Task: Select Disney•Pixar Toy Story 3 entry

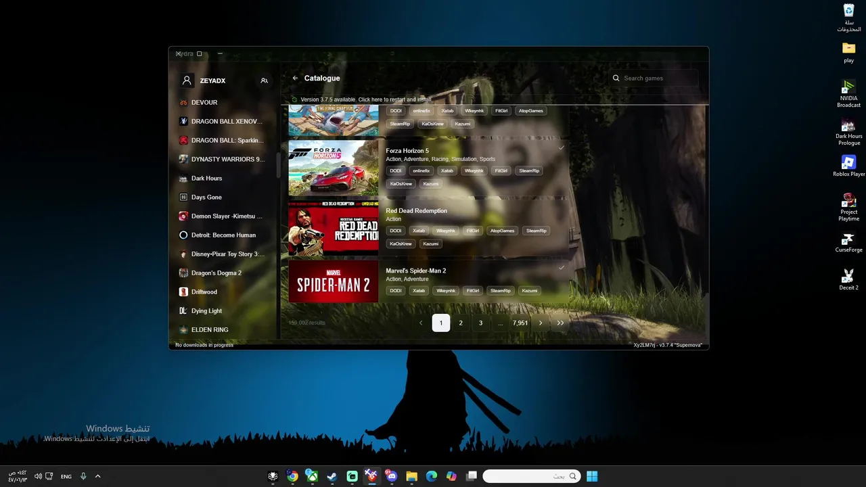Action: [223, 254]
